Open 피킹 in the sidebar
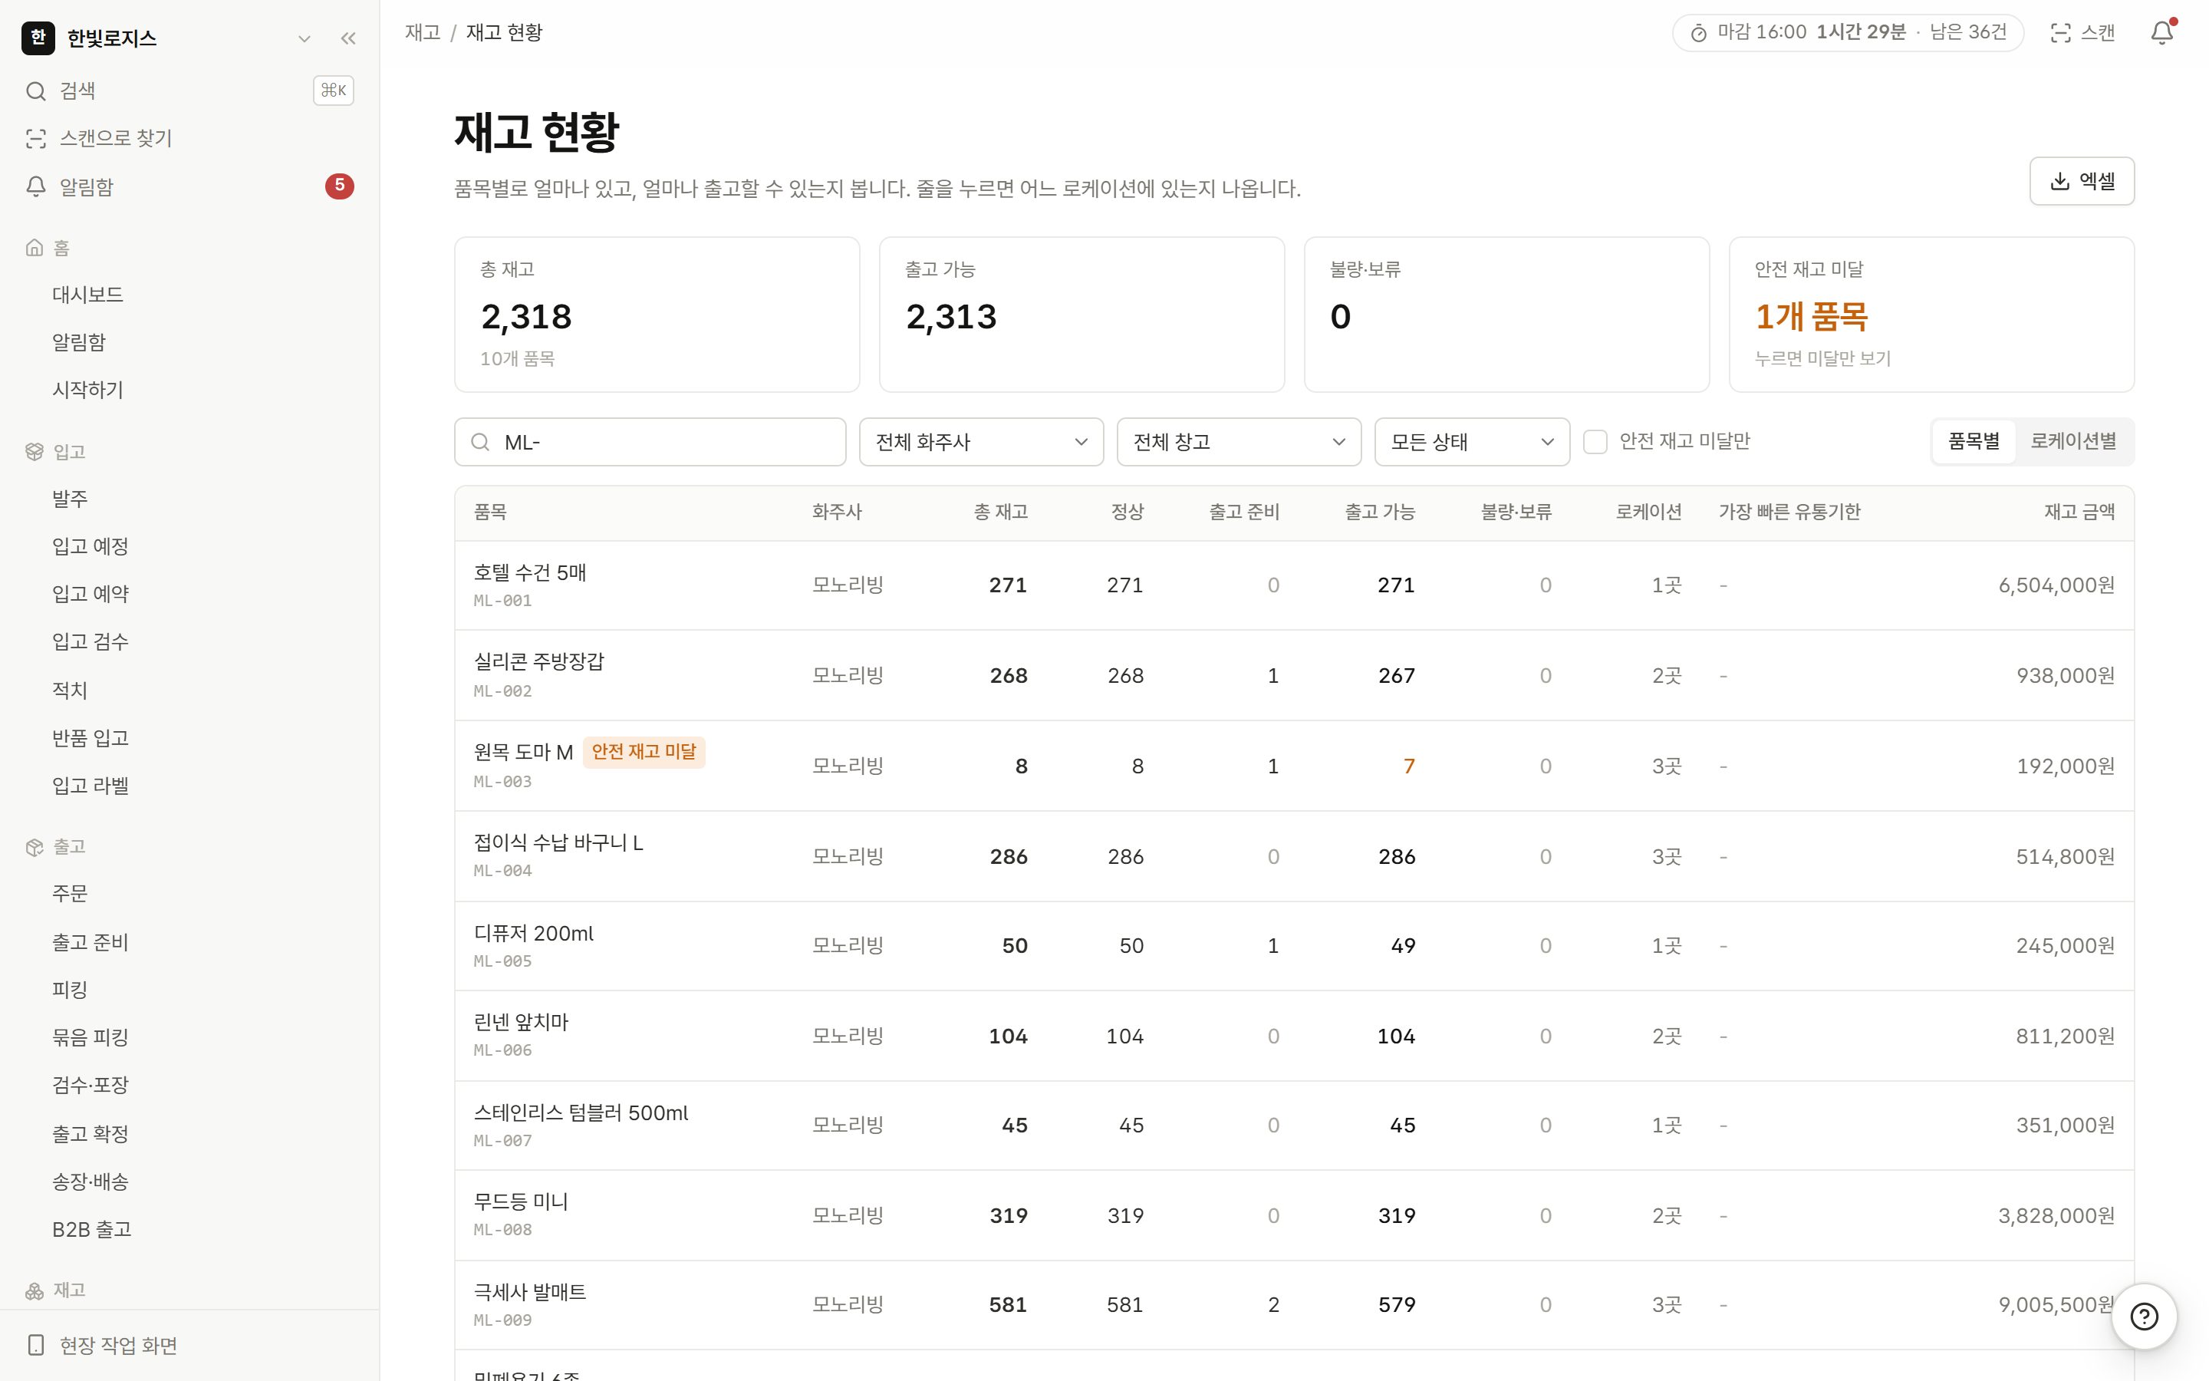 click(71, 989)
